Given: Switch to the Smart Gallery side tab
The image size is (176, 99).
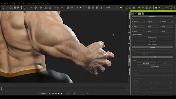Looking at the screenshot, I should pos(129,71).
